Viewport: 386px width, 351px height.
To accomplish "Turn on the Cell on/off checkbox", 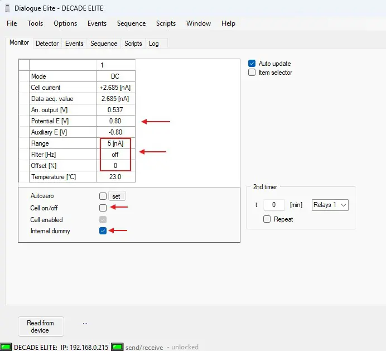I will (x=103, y=208).
